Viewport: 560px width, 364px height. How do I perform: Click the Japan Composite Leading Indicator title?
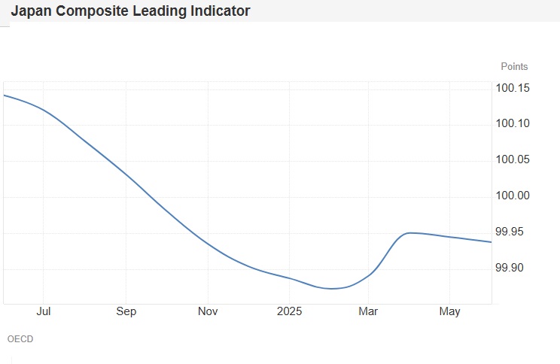click(130, 11)
